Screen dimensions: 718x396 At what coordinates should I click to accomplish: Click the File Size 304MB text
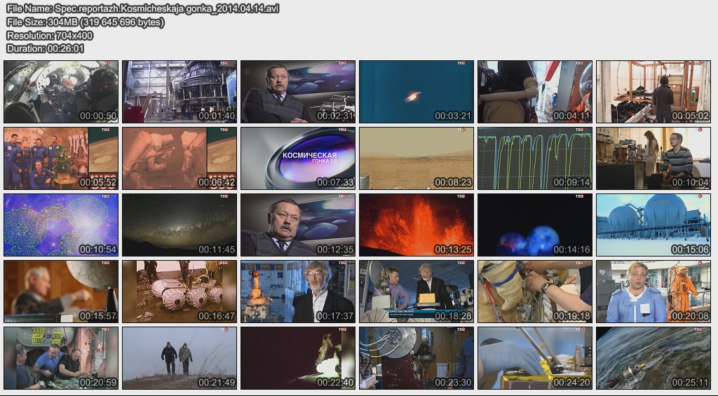coord(86,22)
